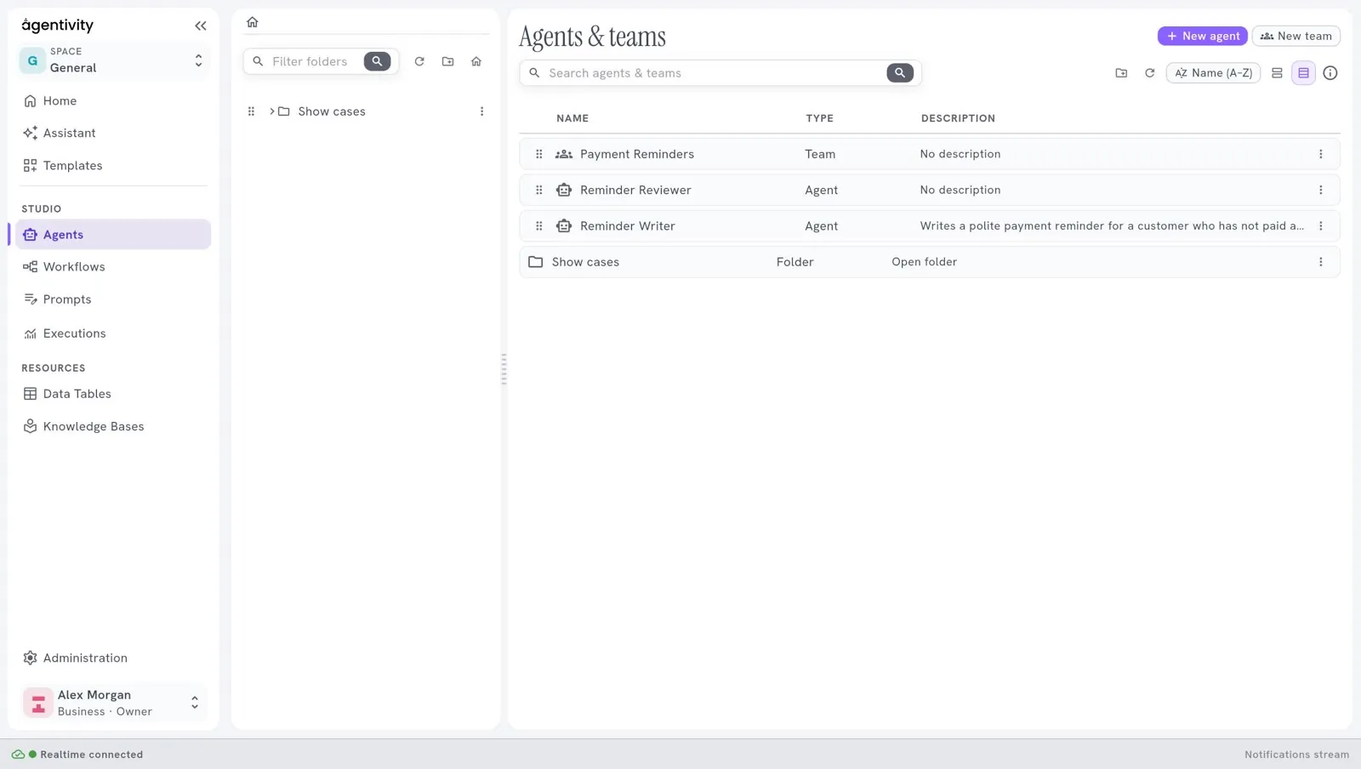Image resolution: width=1361 pixels, height=769 pixels.
Task: Open the Reminder Reviewer agent
Action: [929, 190]
